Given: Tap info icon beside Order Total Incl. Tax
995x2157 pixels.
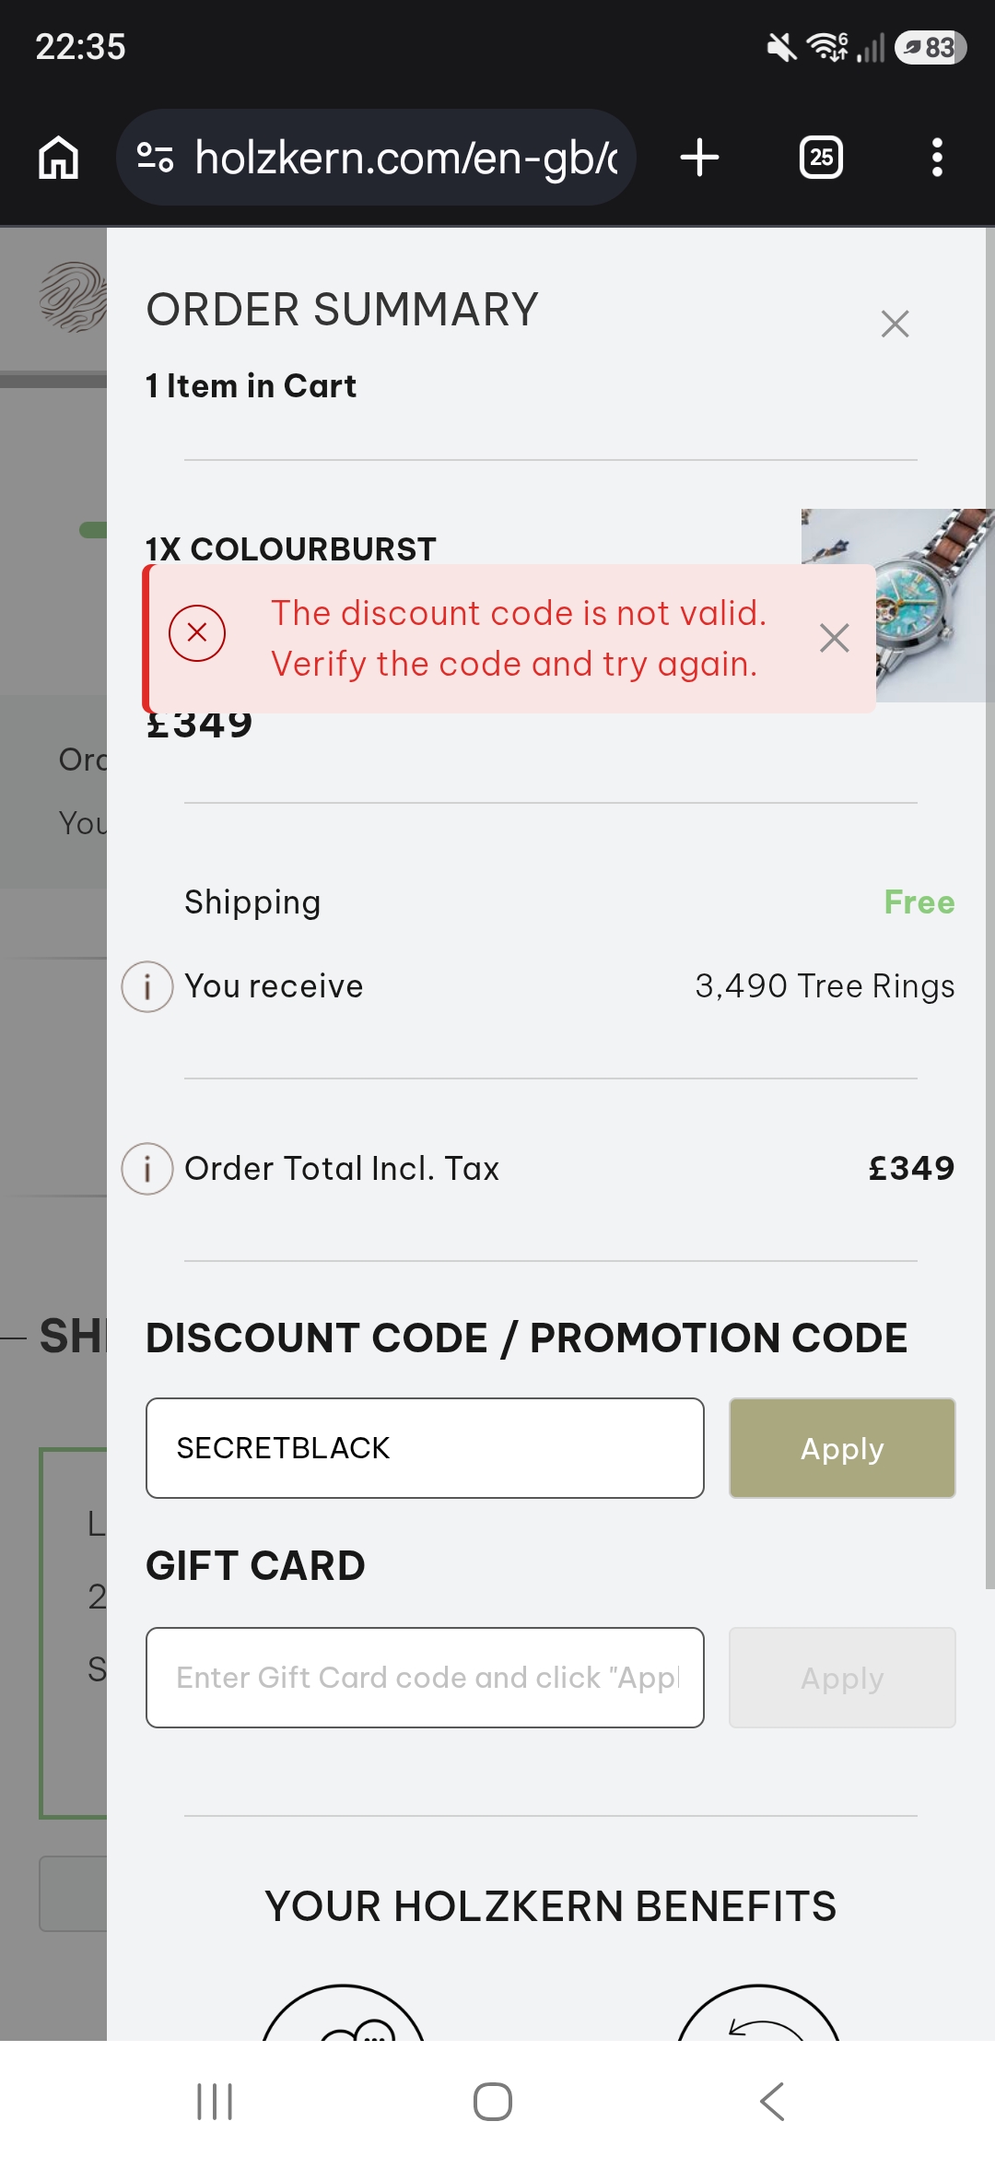Looking at the screenshot, I should point(147,1169).
